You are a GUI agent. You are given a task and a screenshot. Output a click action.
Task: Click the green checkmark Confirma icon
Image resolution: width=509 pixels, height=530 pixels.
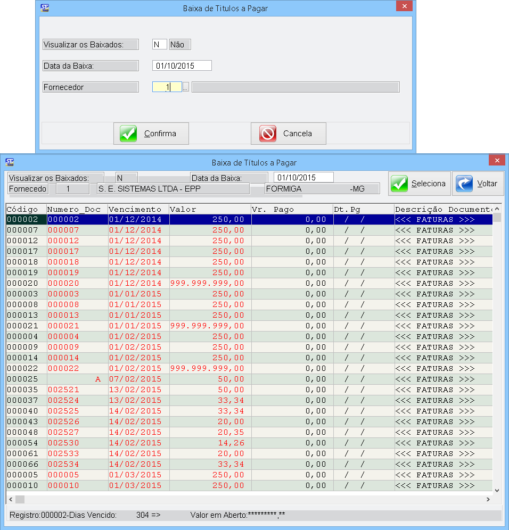(128, 134)
